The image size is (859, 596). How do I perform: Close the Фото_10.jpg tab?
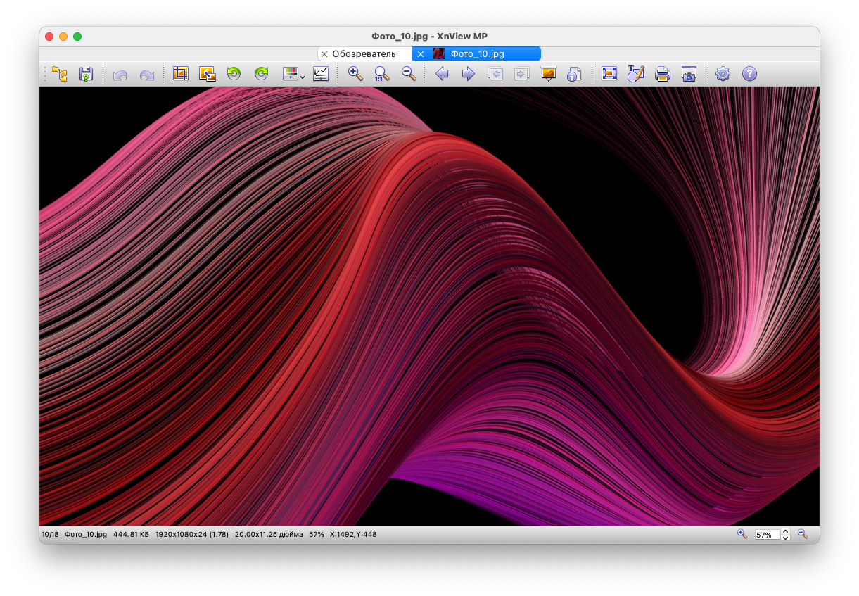coord(421,54)
